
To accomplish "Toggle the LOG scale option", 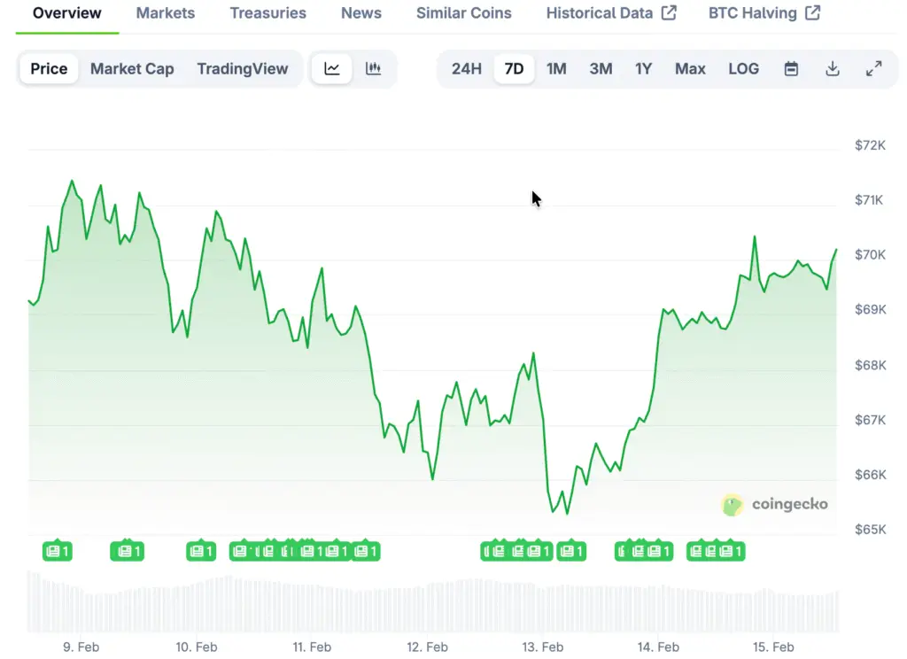I will pyautogui.click(x=743, y=69).
